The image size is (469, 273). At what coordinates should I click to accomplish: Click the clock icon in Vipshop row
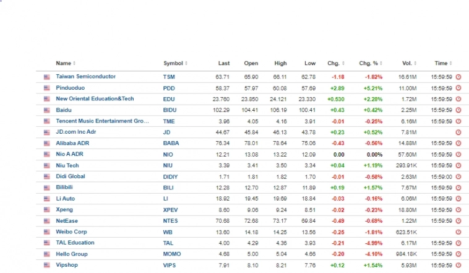coord(458,265)
